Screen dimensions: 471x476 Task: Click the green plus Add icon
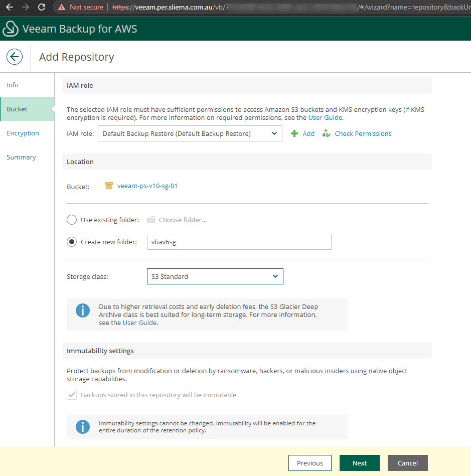pyautogui.click(x=294, y=133)
